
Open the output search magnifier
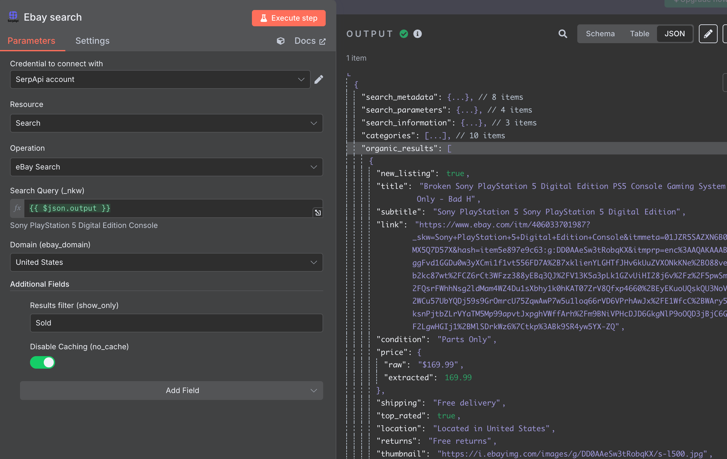pyautogui.click(x=563, y=34)
